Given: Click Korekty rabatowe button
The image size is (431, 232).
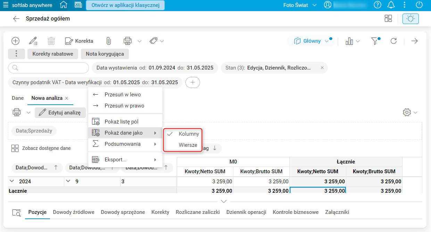Looking at the screenshot, I should click(x=53, y=54).
